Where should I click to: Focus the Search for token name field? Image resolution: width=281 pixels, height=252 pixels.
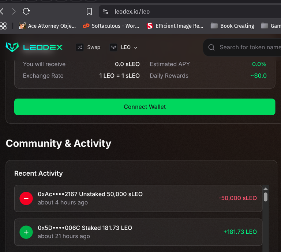click(242, 47)
